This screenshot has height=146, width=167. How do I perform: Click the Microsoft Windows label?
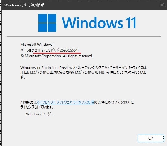click(37, 45)
